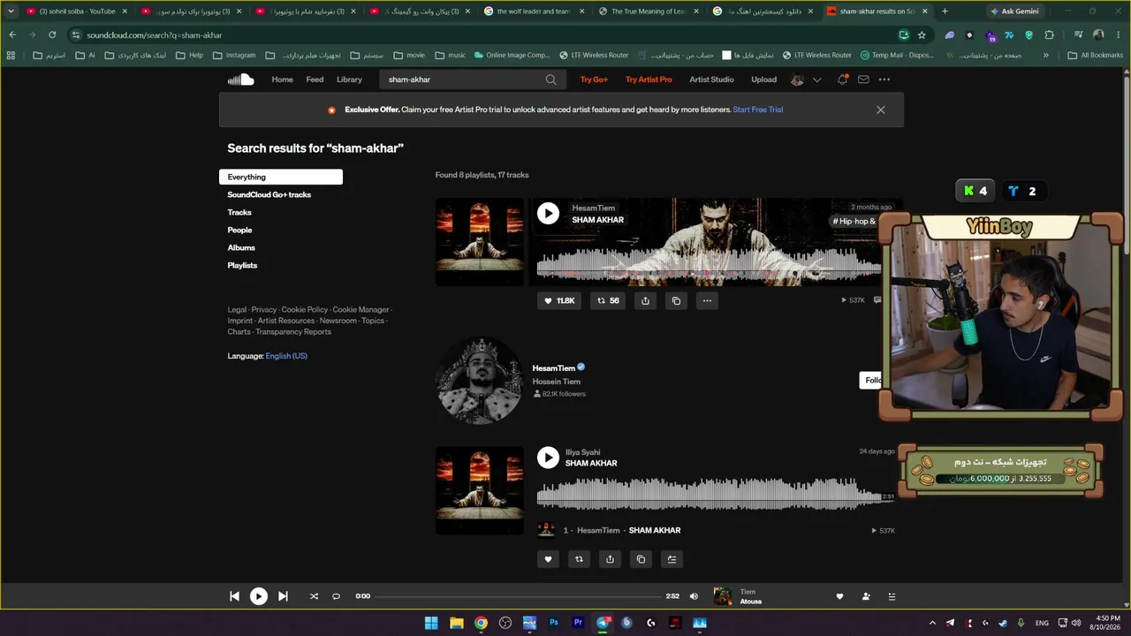Open the messages envelope icon
The height and width of the screenshot is (636, 1131).
tap(863, 79)
